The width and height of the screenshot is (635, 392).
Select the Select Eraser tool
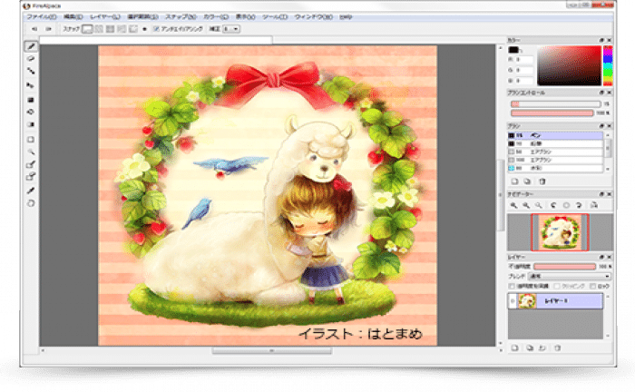[31, 177]
